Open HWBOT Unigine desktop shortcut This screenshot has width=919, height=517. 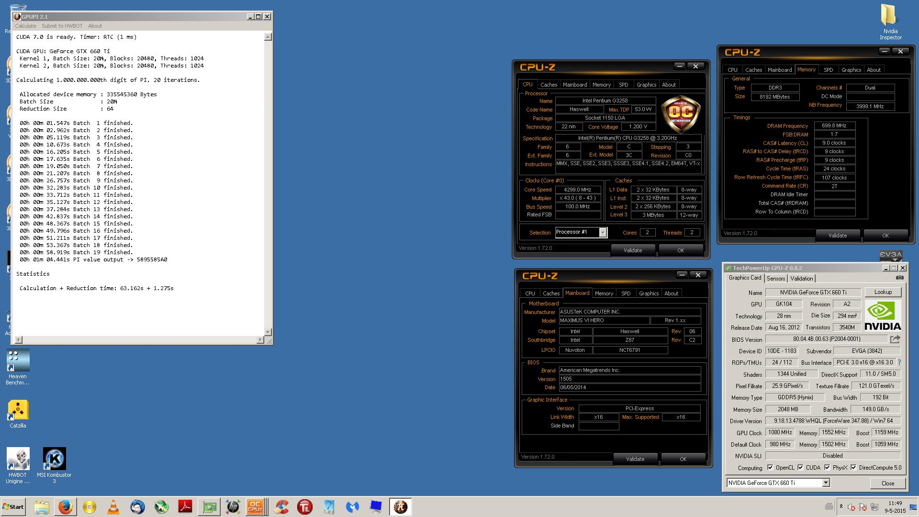click(x=18, y=466)
